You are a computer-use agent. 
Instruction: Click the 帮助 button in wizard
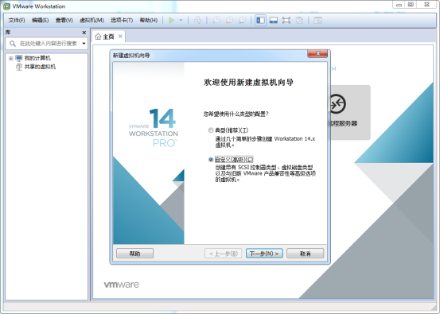click(x=134, y=254)
